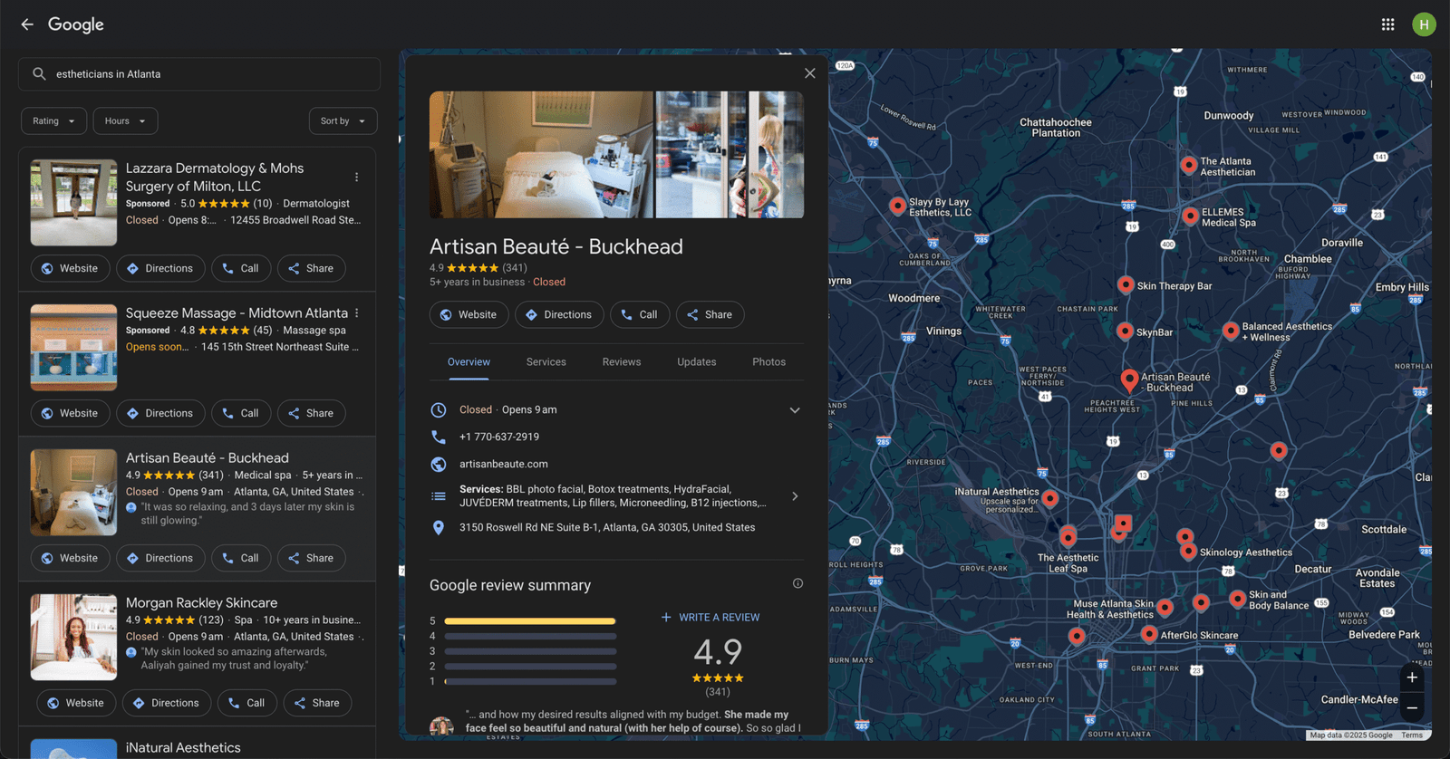Open the Lazzara Dermatology listing thumbnail

(x=73, y=202)
